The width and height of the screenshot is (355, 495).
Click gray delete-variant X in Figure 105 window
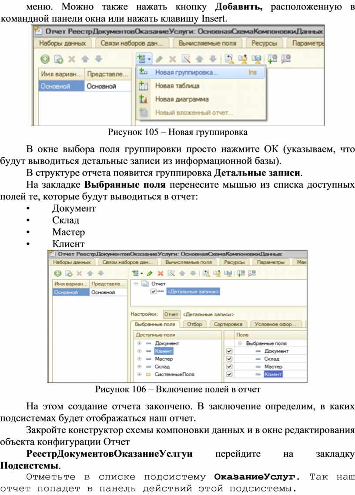pos(72,59)
